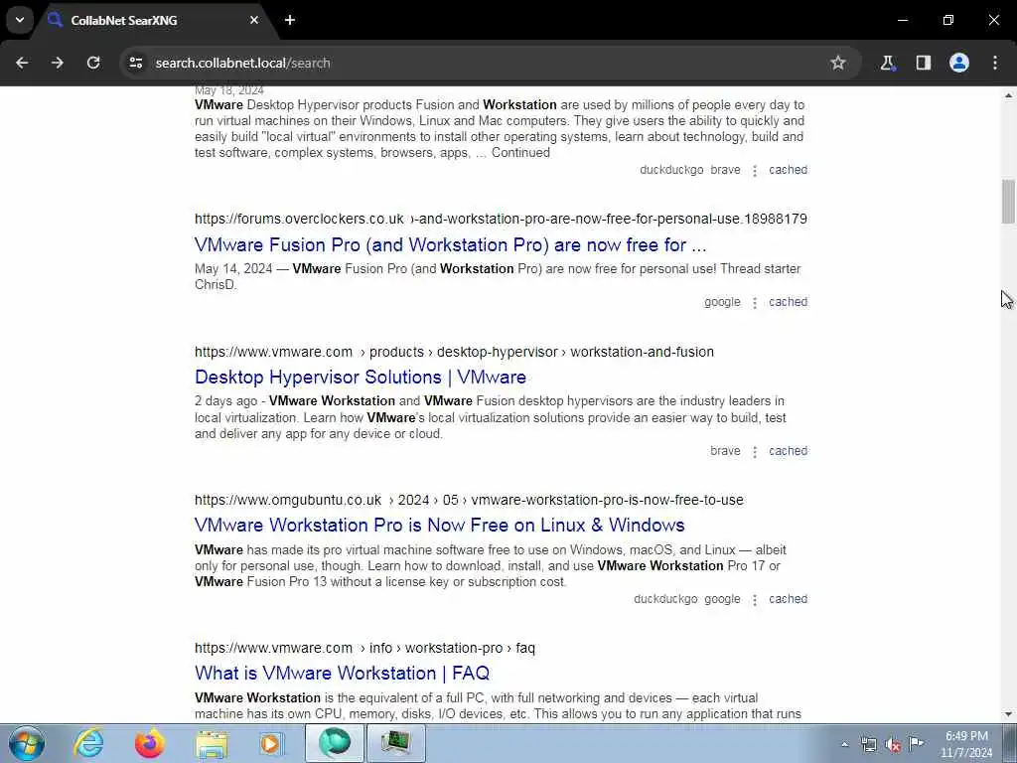Open Windows Start menu

click(x=27, y=743)
